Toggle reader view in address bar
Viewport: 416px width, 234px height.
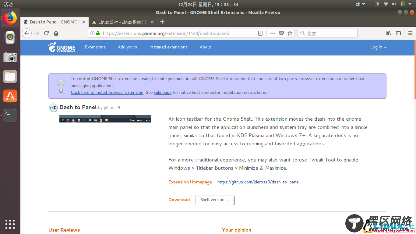click(260, 33)
